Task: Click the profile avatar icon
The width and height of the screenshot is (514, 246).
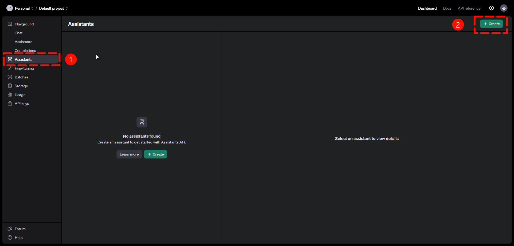Action: click(x=504, y=8)
